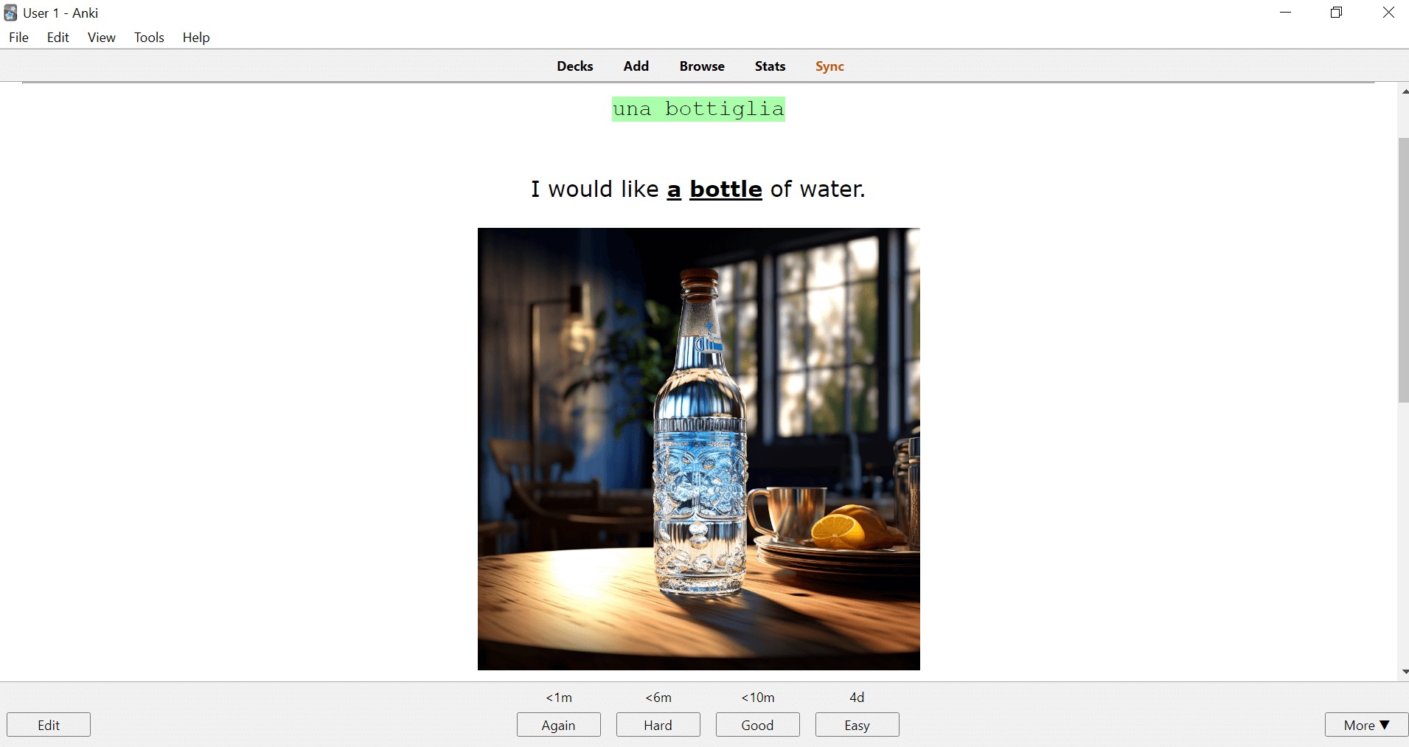Rate the card as Hard
The width and height of the screenshot is (1409, 747).
click(x=658, y=725)
